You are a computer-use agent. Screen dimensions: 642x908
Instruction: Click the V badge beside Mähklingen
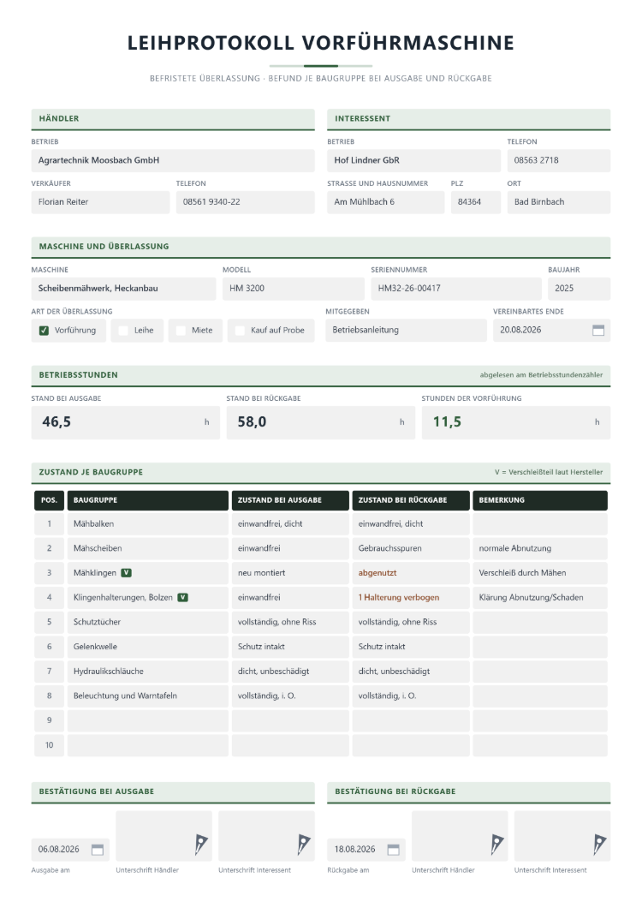point(126,573)
